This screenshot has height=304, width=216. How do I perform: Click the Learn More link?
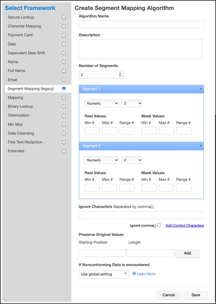146,274
